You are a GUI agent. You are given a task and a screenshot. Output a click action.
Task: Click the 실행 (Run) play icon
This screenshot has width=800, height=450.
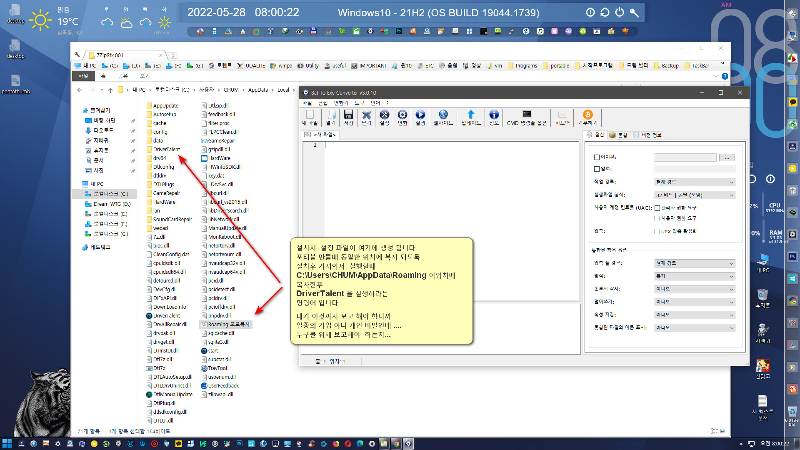pyautogui.click(x=420, y=117)
